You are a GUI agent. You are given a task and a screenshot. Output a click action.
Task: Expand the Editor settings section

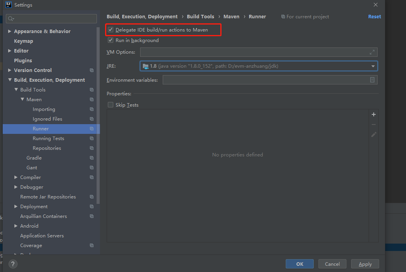click(10, 51)
